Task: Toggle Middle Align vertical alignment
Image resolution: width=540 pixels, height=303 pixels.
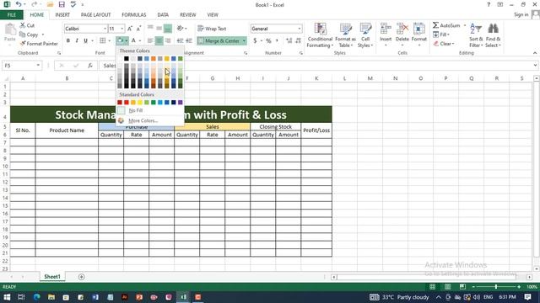Action: point(159,29)
